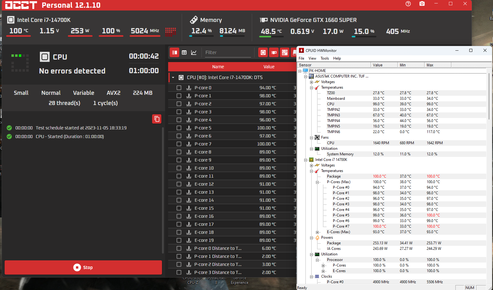
Task: Open the File menu in HWMonitor
Action: coord(301,58)
